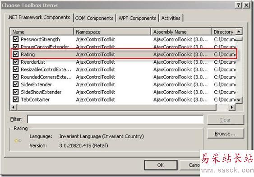
Task: Click the horizontal scrollbar thumb
Action: tap(117, 107)
